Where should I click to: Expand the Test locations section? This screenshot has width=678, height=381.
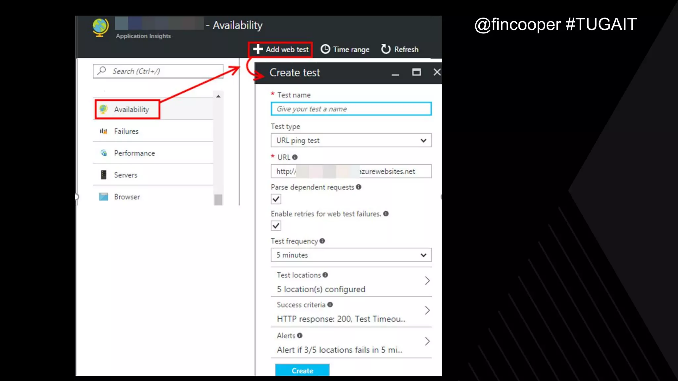point(351,282)
